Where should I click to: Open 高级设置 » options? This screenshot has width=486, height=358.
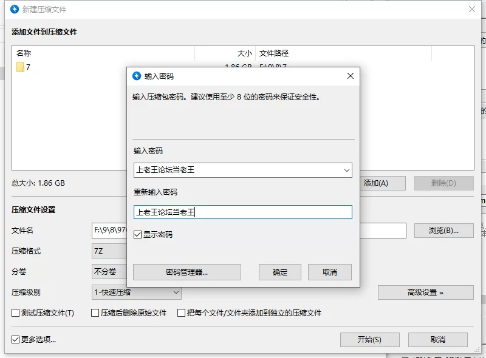(426, 292)
